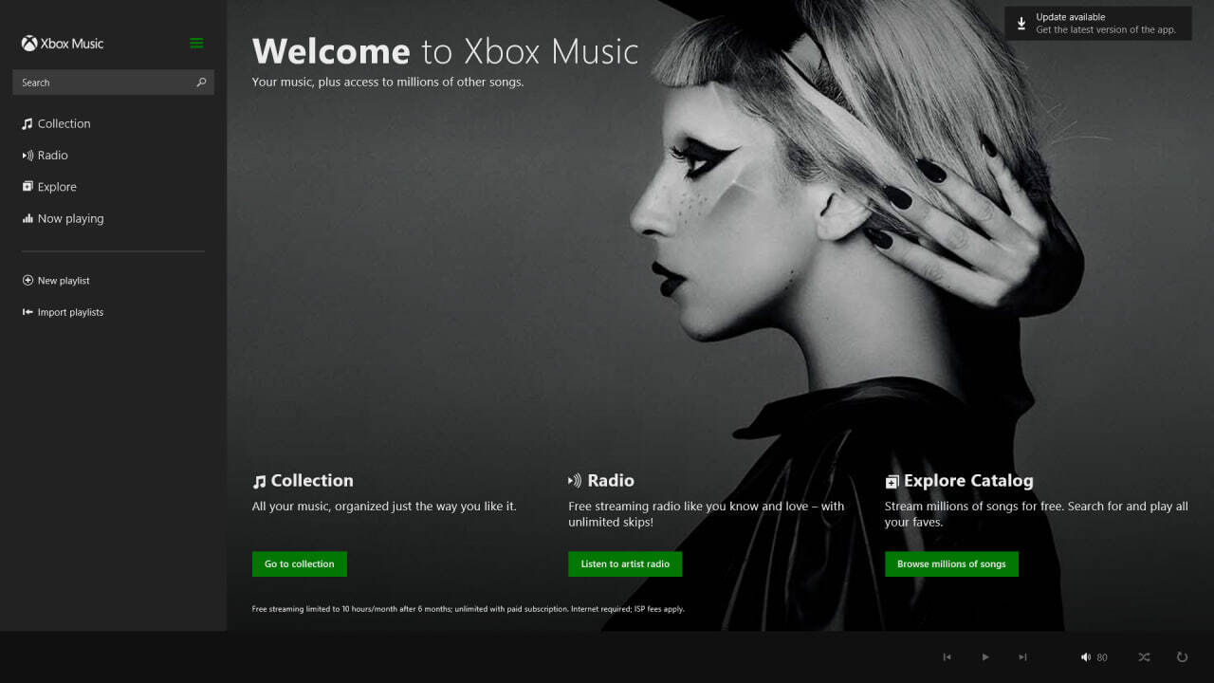Screen dimensions: 1214x683
Task: Click the volume speaker icon
Action: point(1086,657)
